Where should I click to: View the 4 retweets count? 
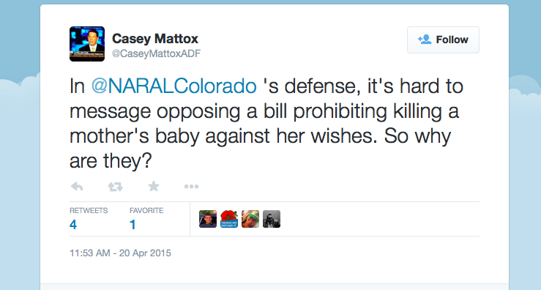coord(73,225)
